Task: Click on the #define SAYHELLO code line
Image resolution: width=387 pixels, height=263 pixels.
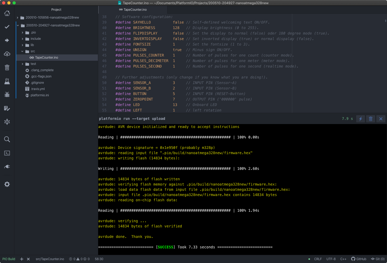Action: point(192,22)
